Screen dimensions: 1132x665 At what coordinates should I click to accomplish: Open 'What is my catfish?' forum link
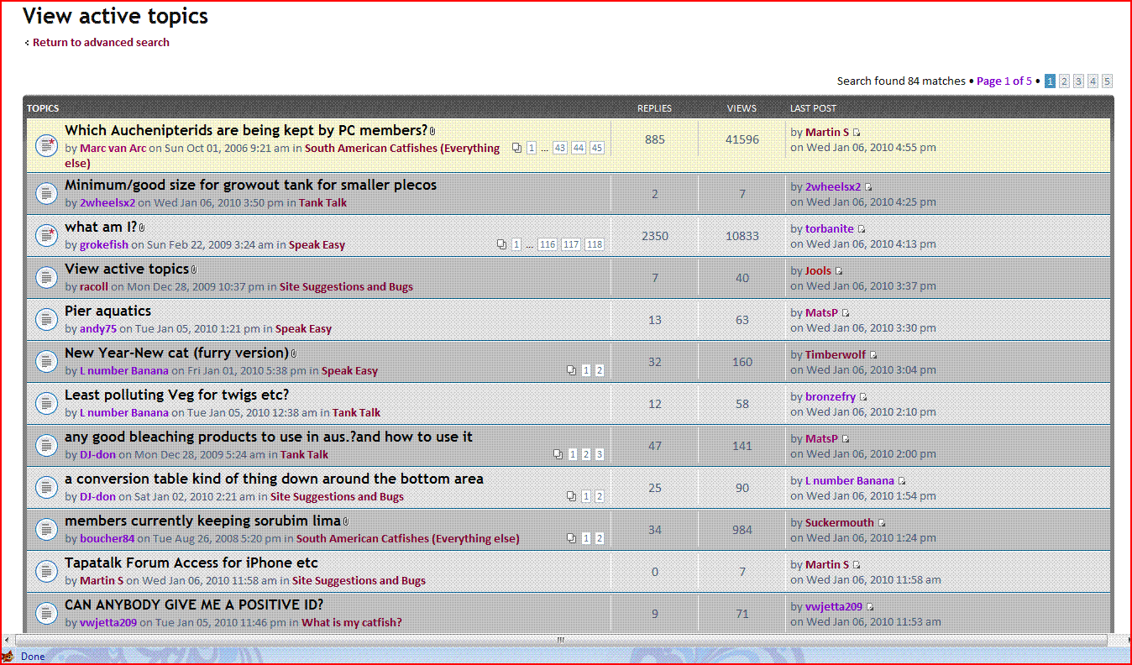351,623
